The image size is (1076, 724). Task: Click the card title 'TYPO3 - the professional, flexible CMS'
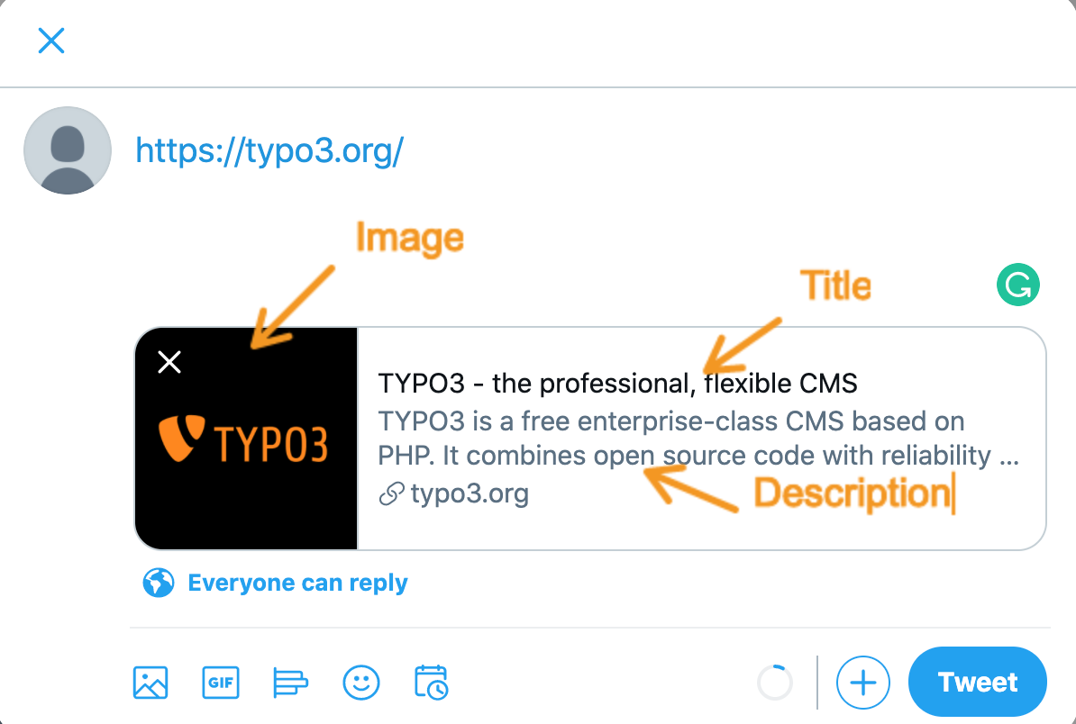pos(617,385)
